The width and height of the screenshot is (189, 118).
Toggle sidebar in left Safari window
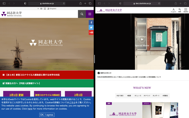coord(4,3)
